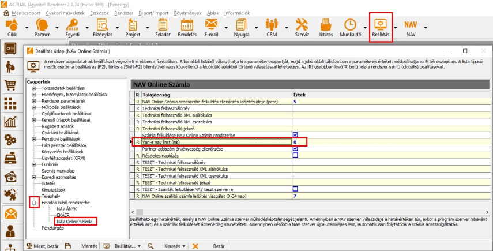Open the E-mail toolbar icon
The image size is (493, 251).
pyautogui.click(x=211, y=24)
